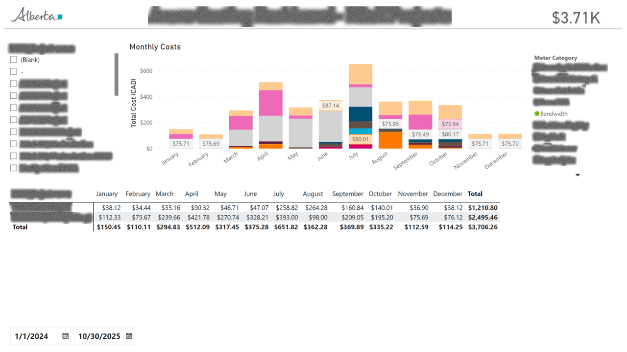
Task: Check the bottom checkbox in the slicer list
Action: coord(13,168)
